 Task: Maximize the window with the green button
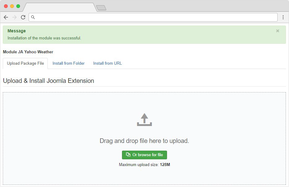18,6
